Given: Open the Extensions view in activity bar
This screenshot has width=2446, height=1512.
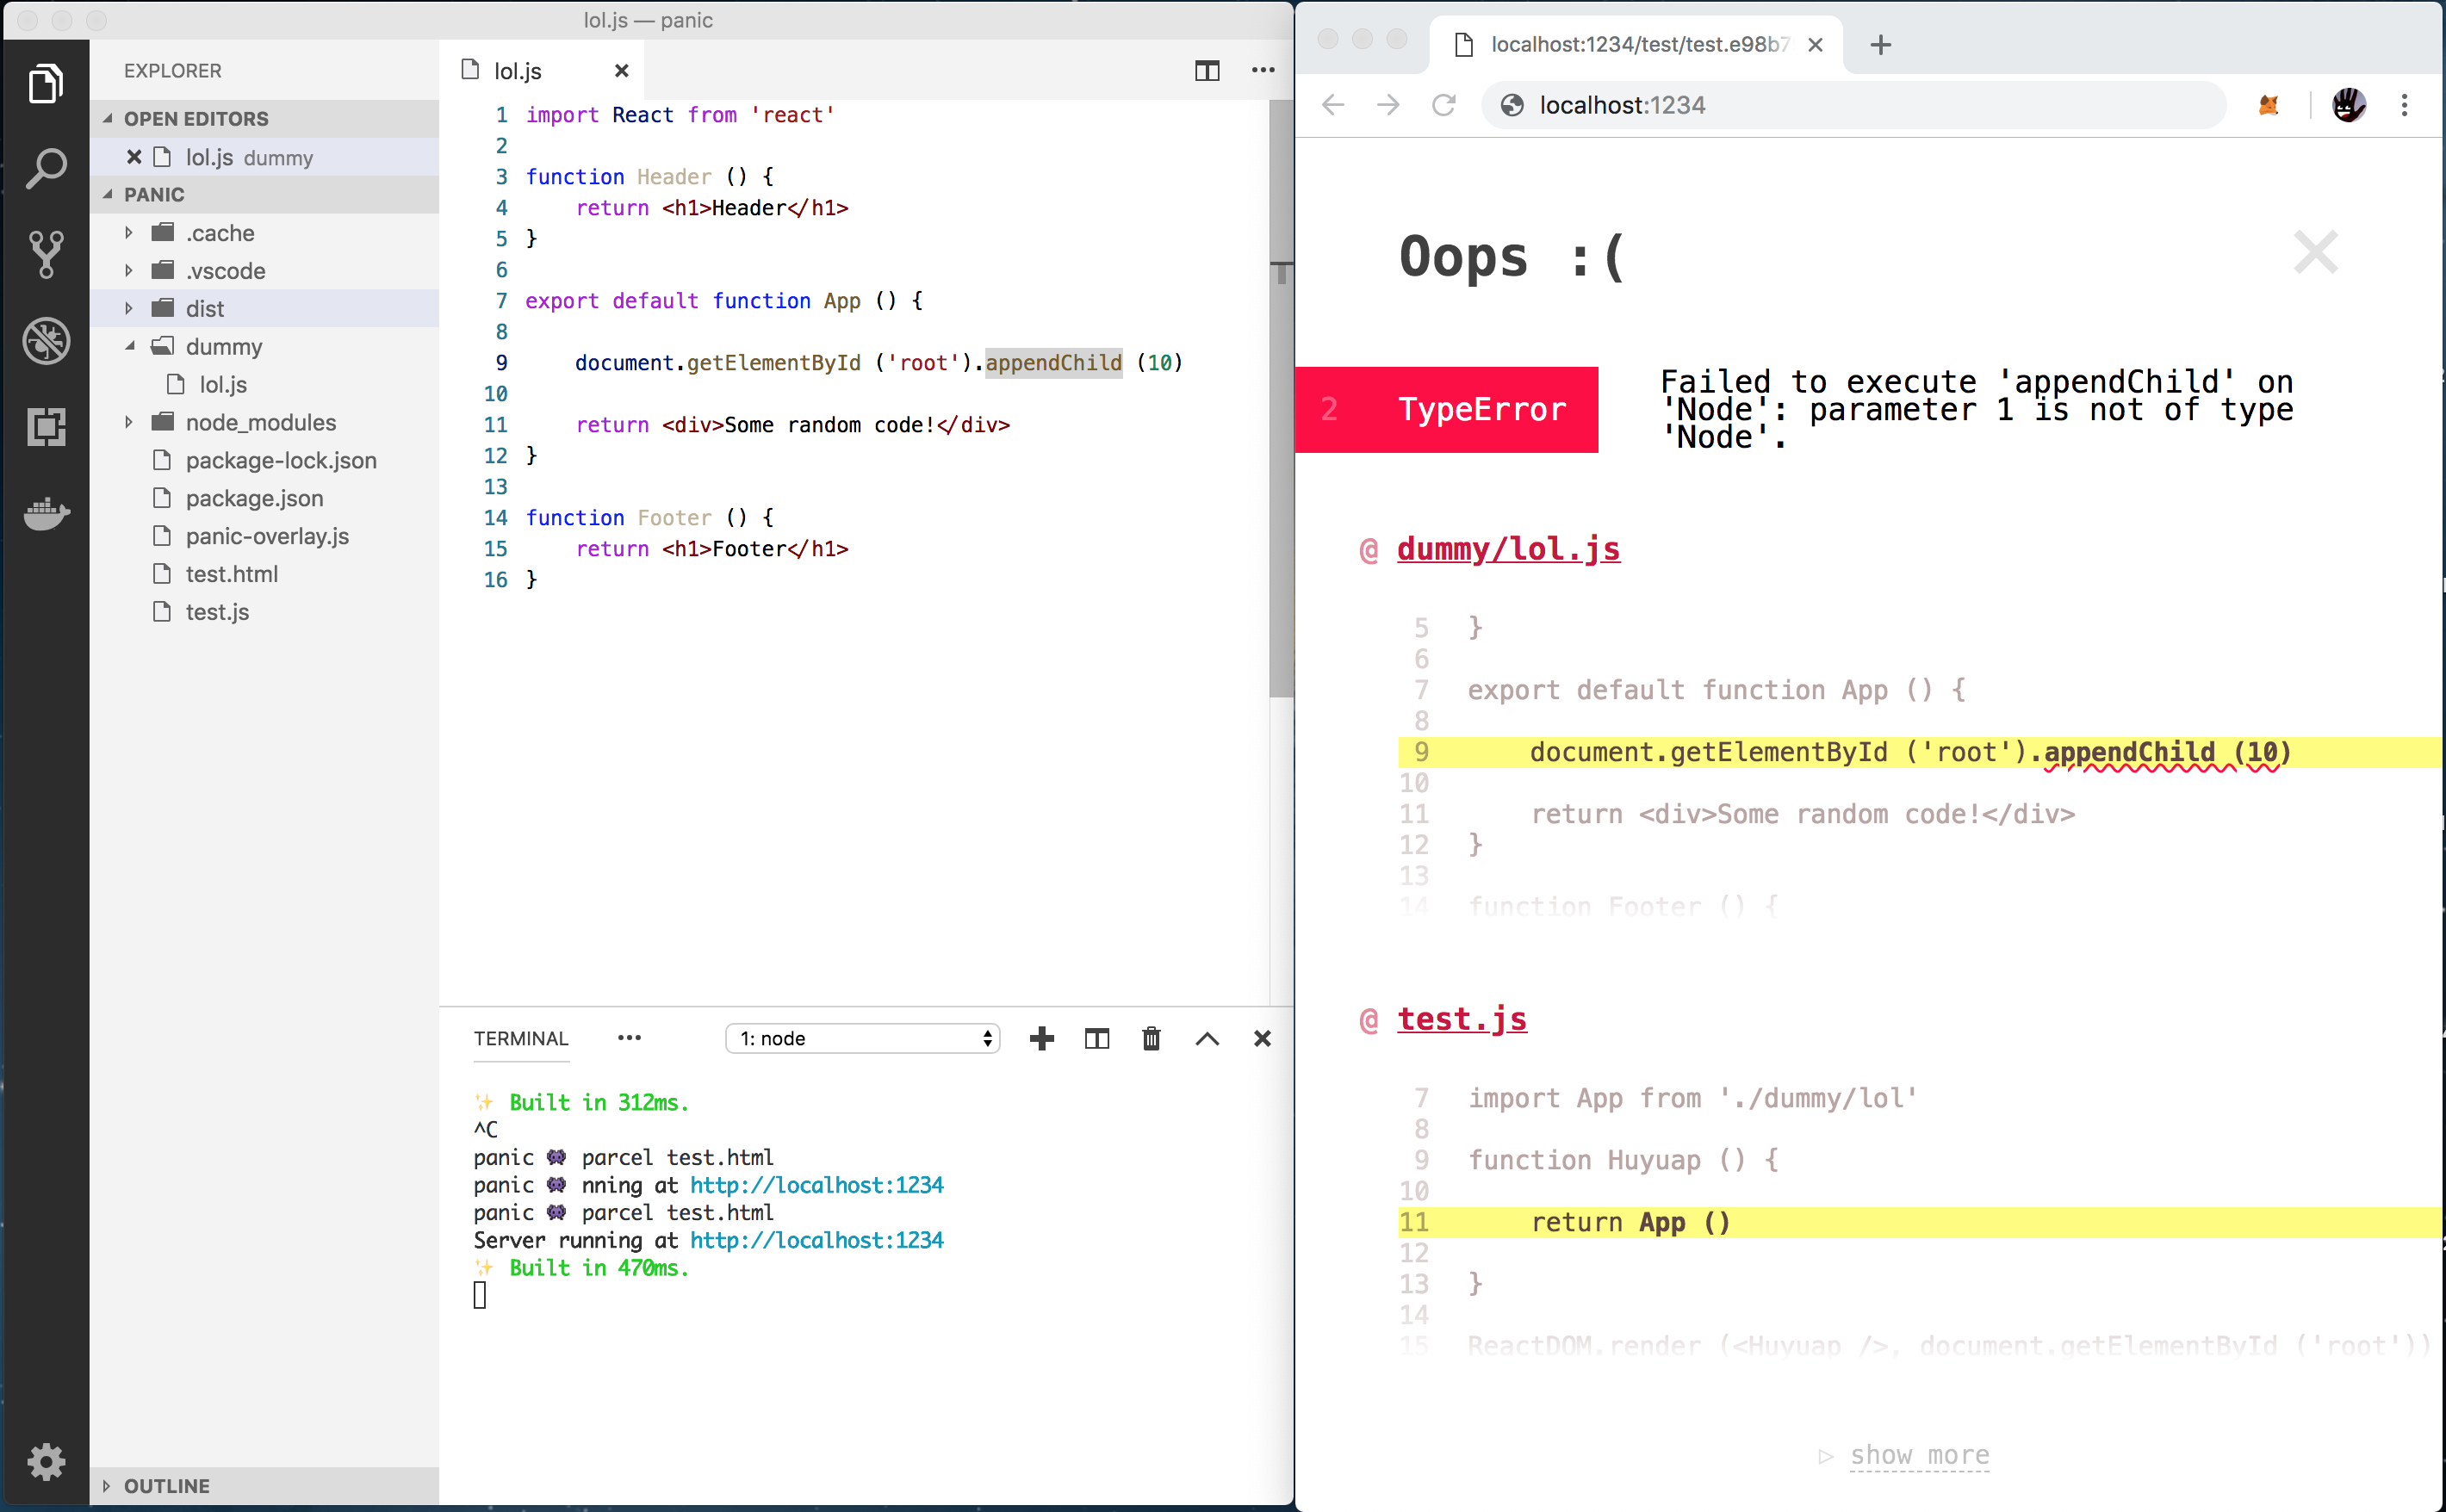Looking at the screenshot, I should click(46, 427).
